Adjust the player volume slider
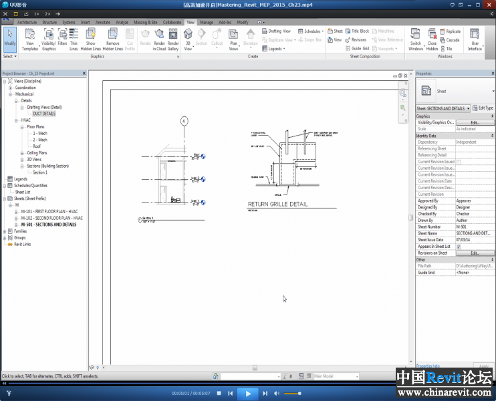The height and width of the screenshot is (401, 496). tap(293, 394)
